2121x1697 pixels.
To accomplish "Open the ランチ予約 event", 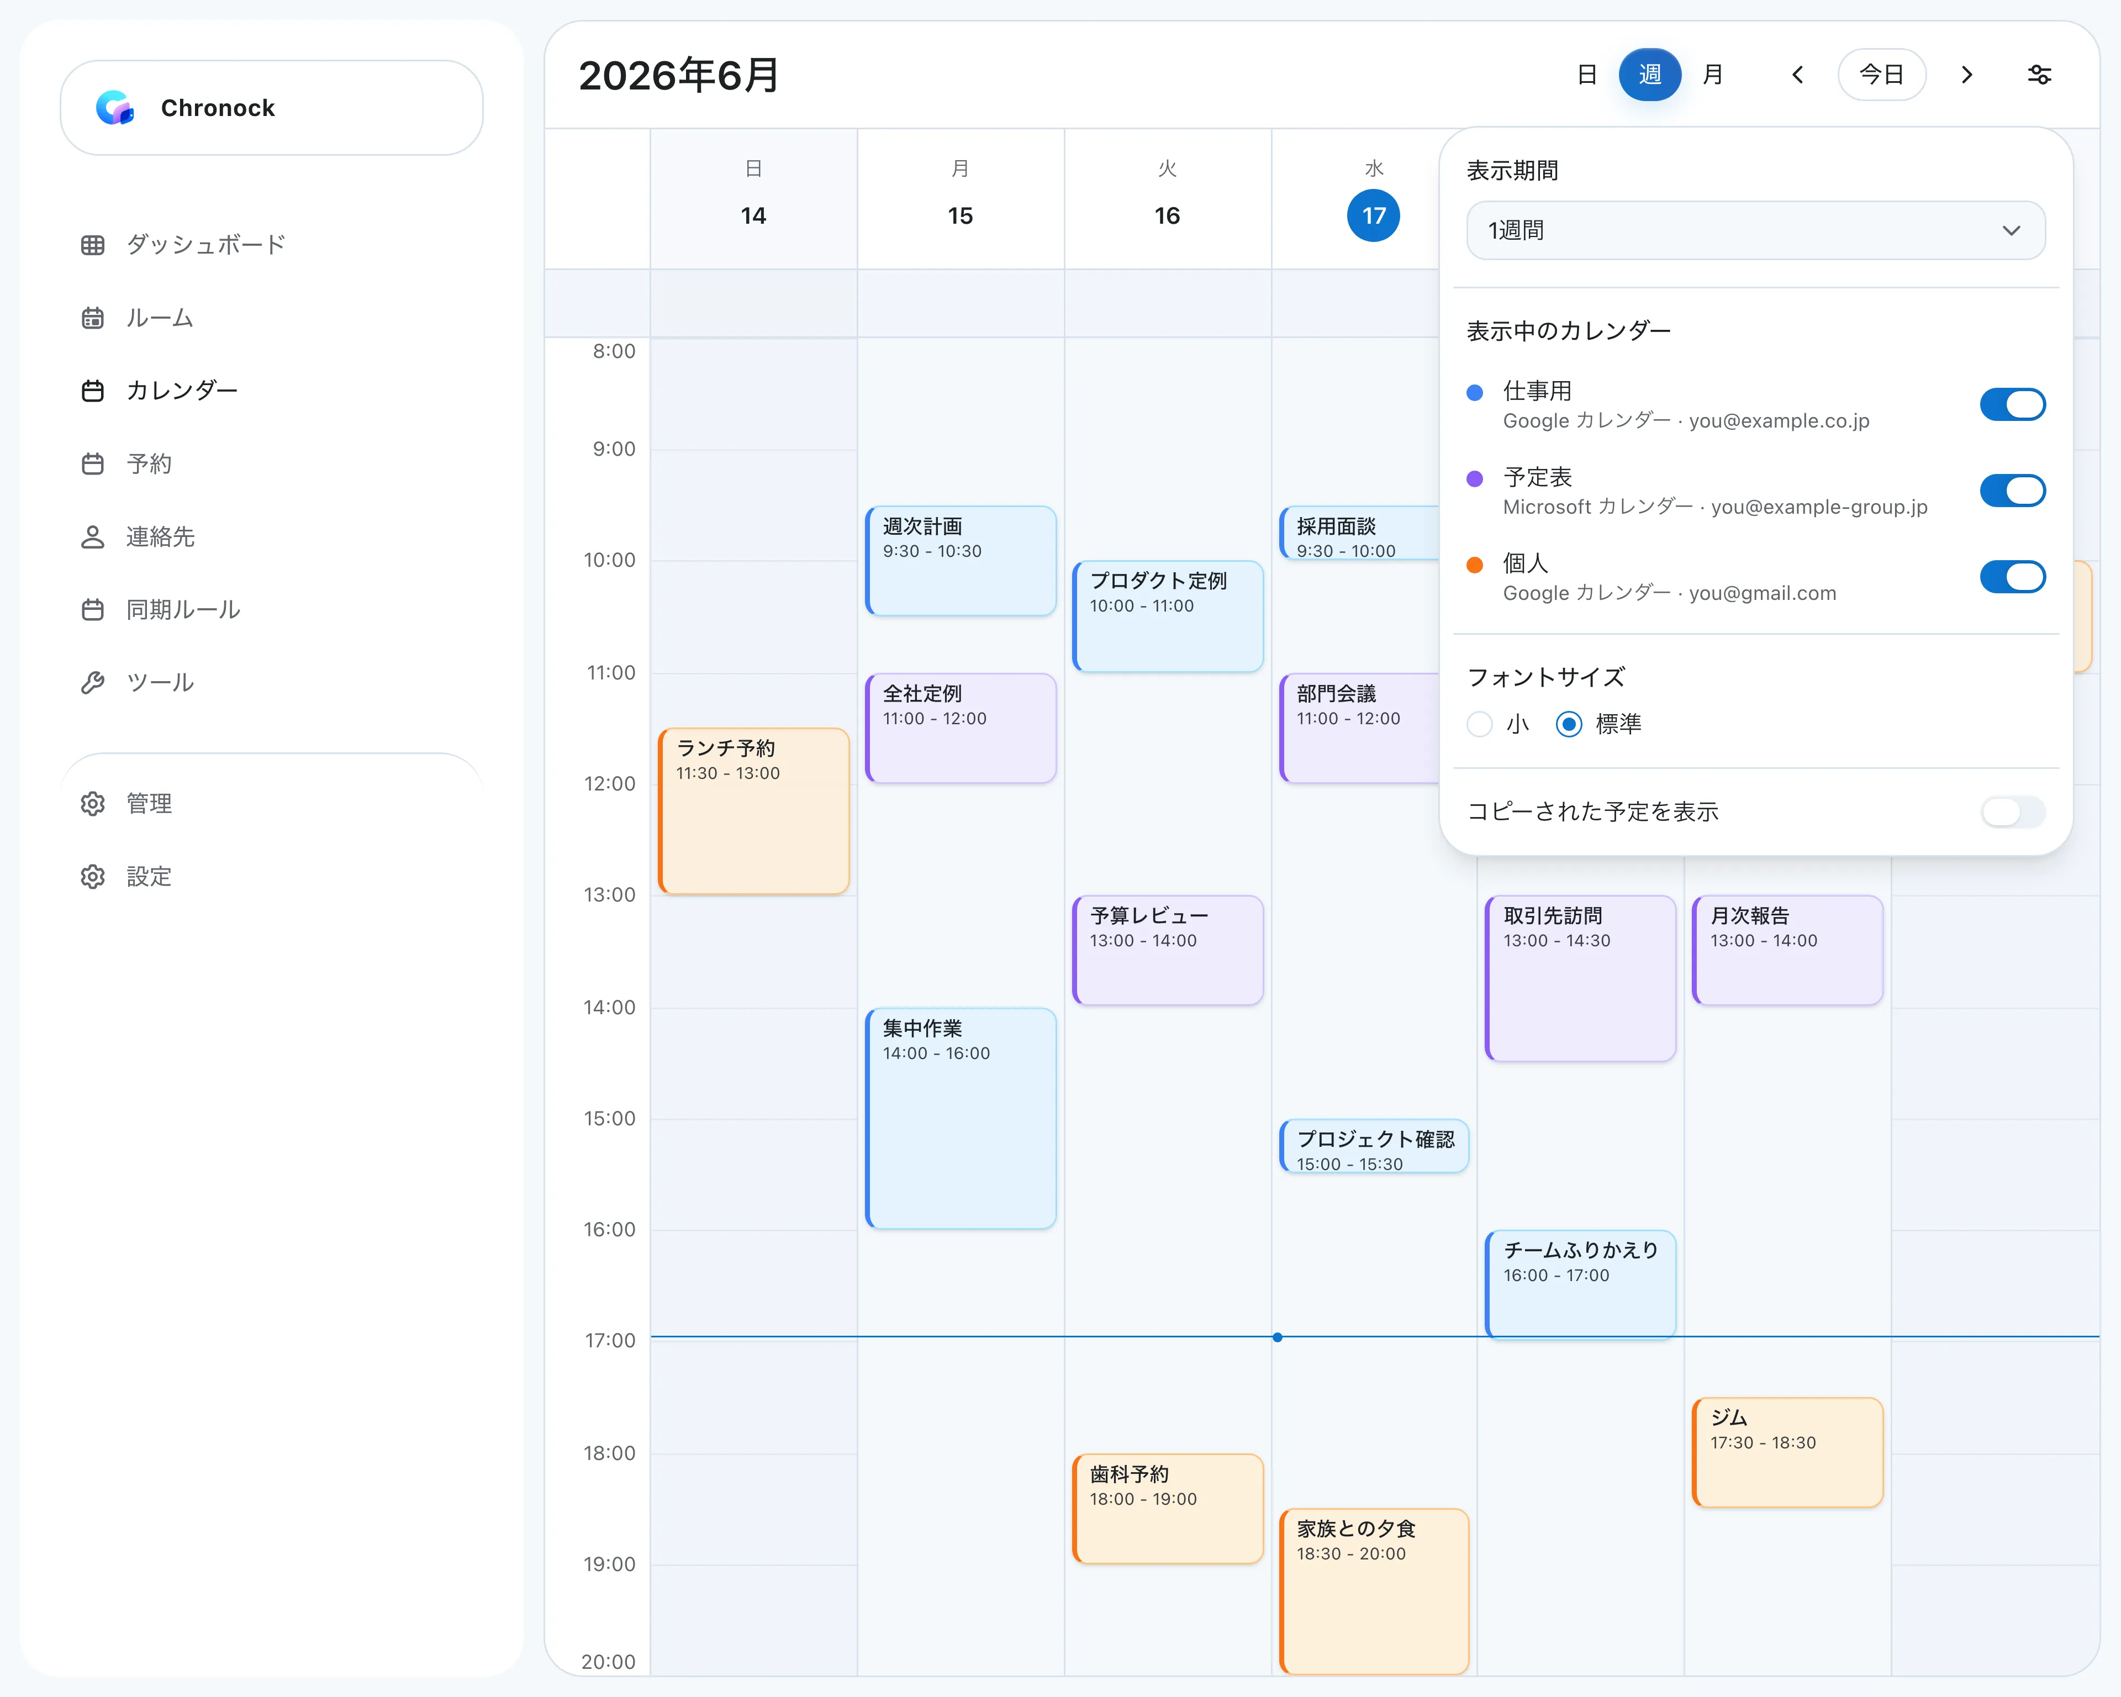I will coord(753,810).
